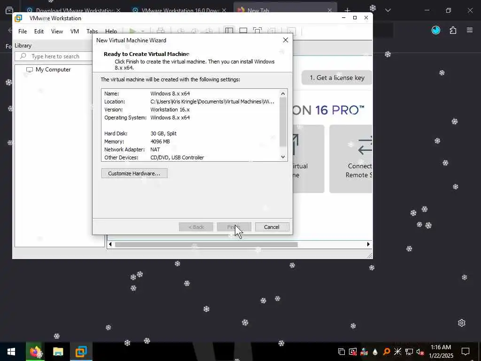481x361 pixels.
Task: Click the Library search input field
Action: coord(54,56)
